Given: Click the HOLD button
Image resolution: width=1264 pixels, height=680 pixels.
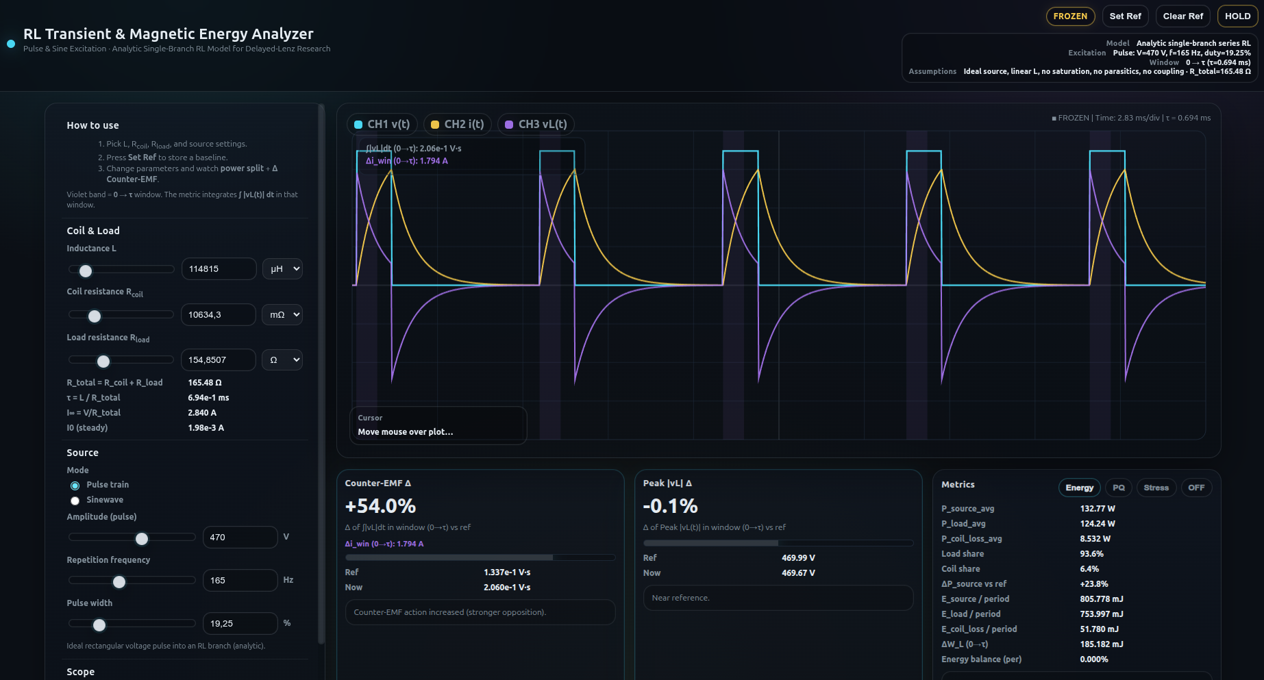Looking at the screenshot, I should (x=1237, y=16).
